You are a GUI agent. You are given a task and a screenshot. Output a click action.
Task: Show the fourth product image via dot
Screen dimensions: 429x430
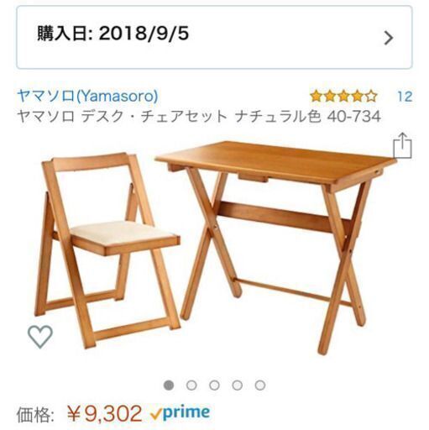[x=238, y=385]
